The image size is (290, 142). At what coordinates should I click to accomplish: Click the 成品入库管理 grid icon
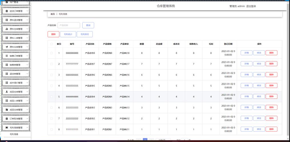7,101
